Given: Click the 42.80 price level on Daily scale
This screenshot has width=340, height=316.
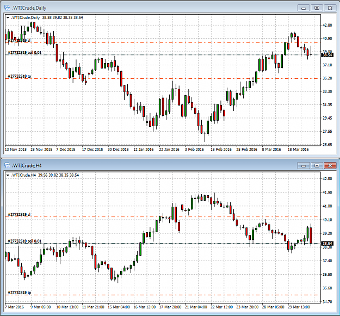Looking at the screenshot, I should [327, 25].
